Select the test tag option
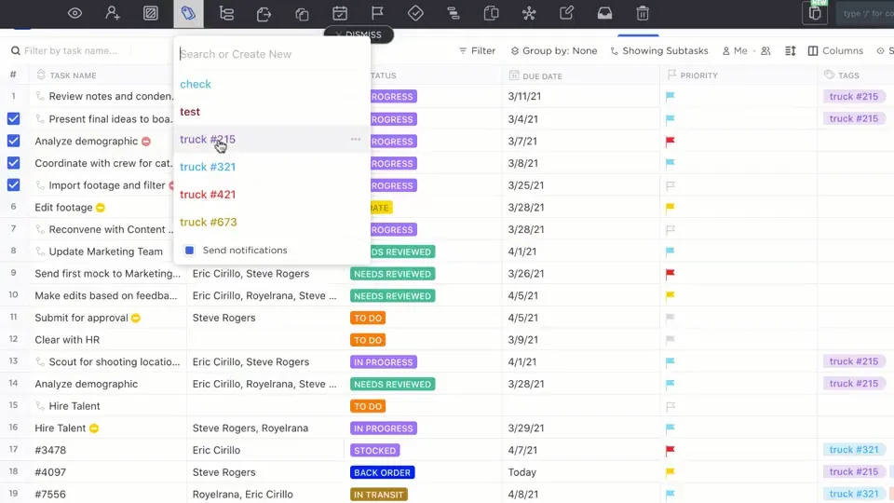This screenshot has width=894, height=503. 190,112
